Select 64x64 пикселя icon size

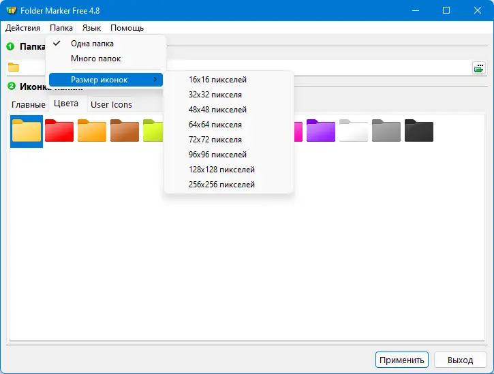(x=229, y=125)
